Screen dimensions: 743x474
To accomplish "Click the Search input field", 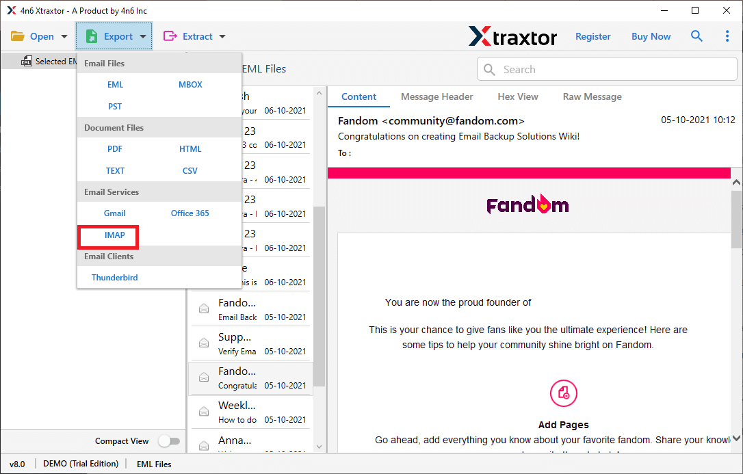I will click(616, 69).
